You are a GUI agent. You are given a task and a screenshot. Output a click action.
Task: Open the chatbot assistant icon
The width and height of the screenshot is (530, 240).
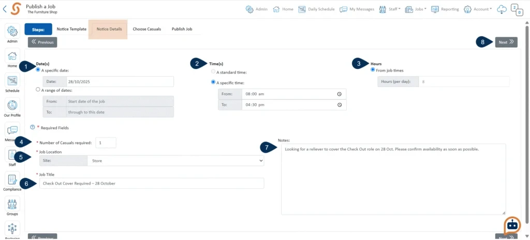click(512, 225)
